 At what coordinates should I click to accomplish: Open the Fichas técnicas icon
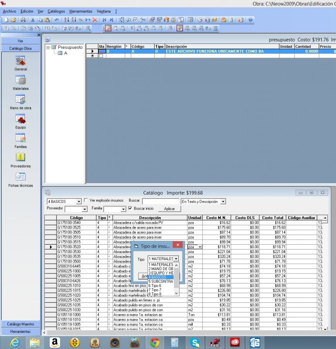pyautogui.click(x=20, y=177)
